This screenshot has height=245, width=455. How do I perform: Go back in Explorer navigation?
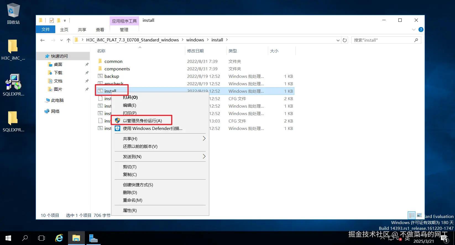tap(42, 40)
